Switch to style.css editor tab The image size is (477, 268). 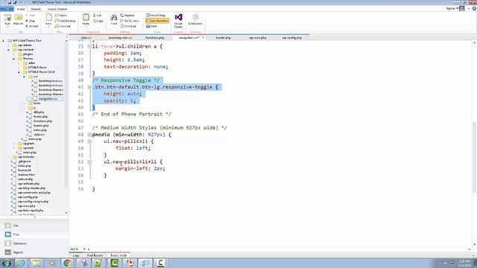(86, 38)
